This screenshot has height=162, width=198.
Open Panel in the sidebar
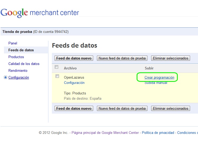point(13,43)
